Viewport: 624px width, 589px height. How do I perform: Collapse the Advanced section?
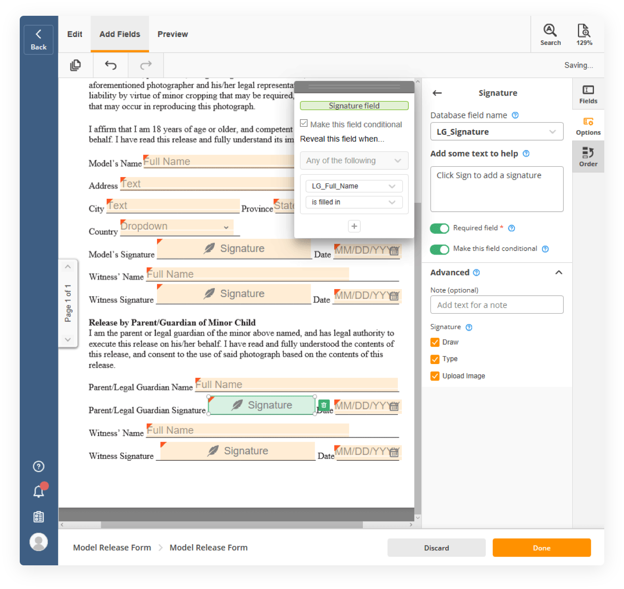click(558, 273)
